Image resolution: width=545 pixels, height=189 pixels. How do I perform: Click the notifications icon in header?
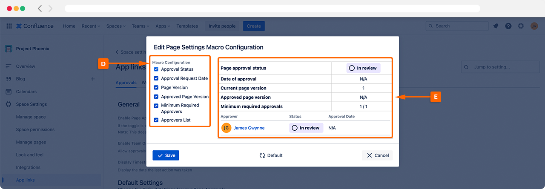pyautogui.click(x=496, y=26)
